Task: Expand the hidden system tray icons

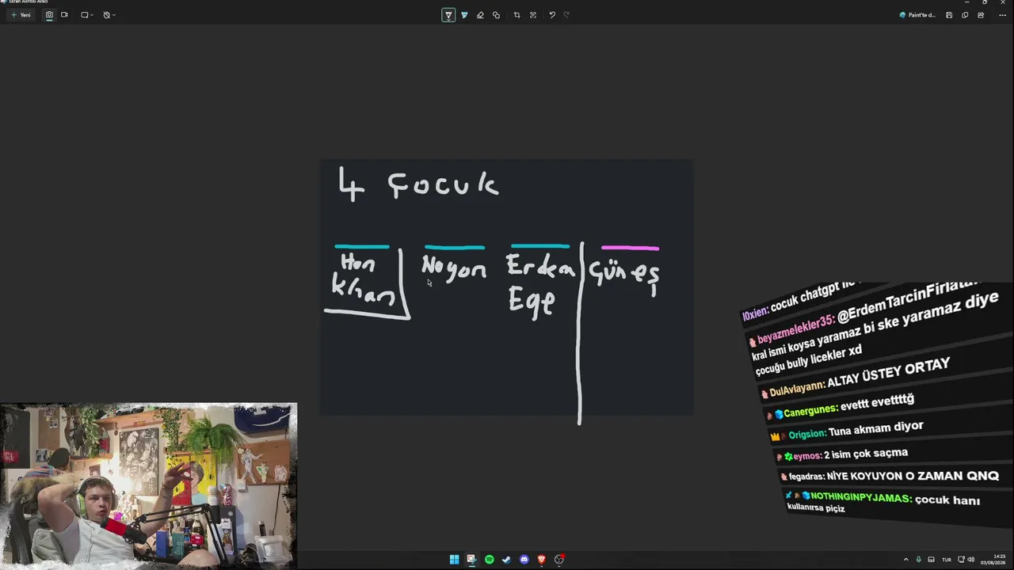Action: click(906, 560)
